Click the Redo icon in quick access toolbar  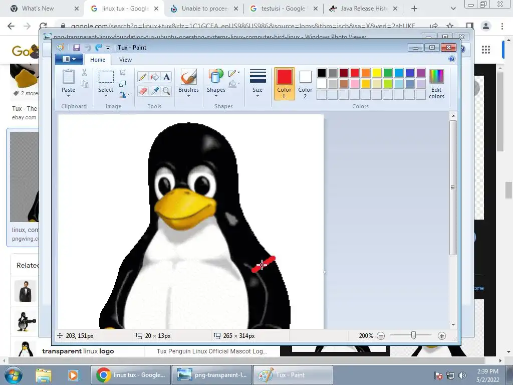click(98, 48)
